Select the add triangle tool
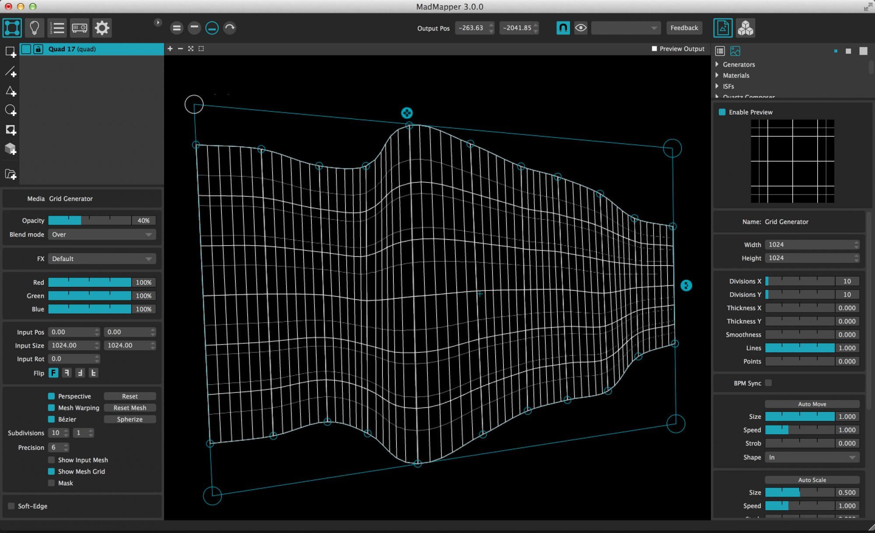 10,91
